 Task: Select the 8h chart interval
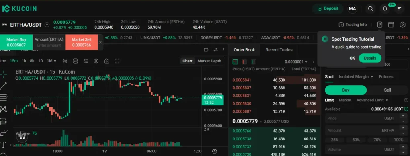point(32,61)
